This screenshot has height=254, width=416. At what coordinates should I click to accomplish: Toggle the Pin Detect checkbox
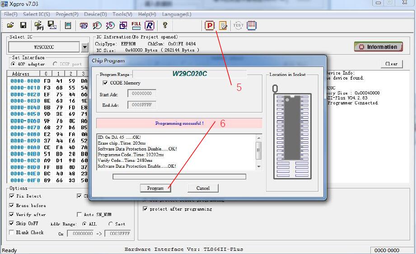click(11, 196)
